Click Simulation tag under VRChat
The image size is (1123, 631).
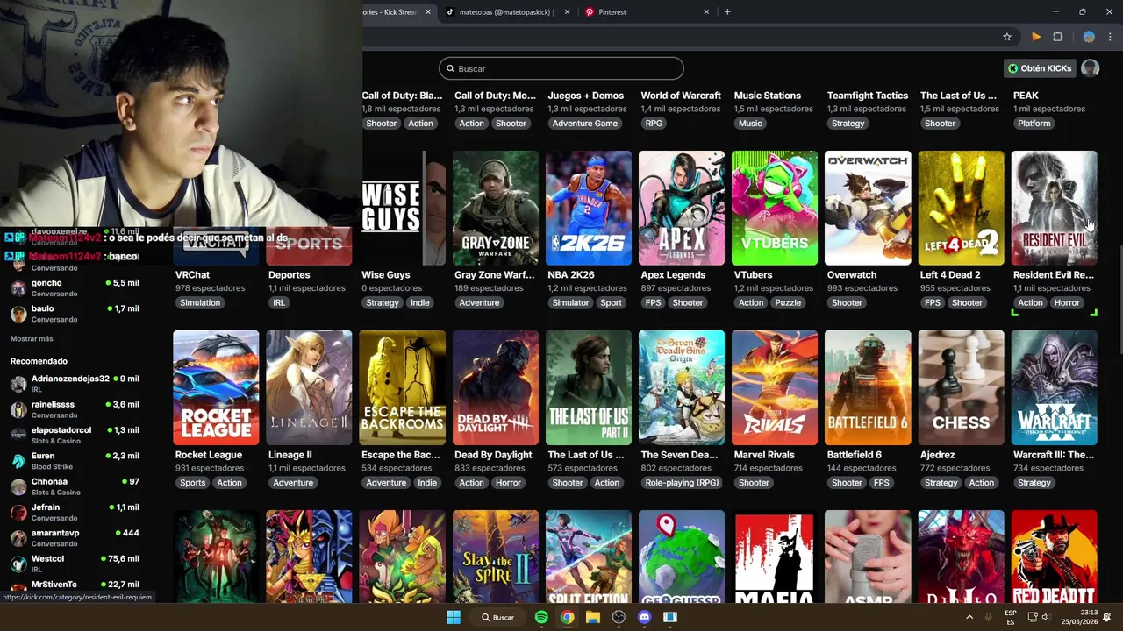(200, 302)
